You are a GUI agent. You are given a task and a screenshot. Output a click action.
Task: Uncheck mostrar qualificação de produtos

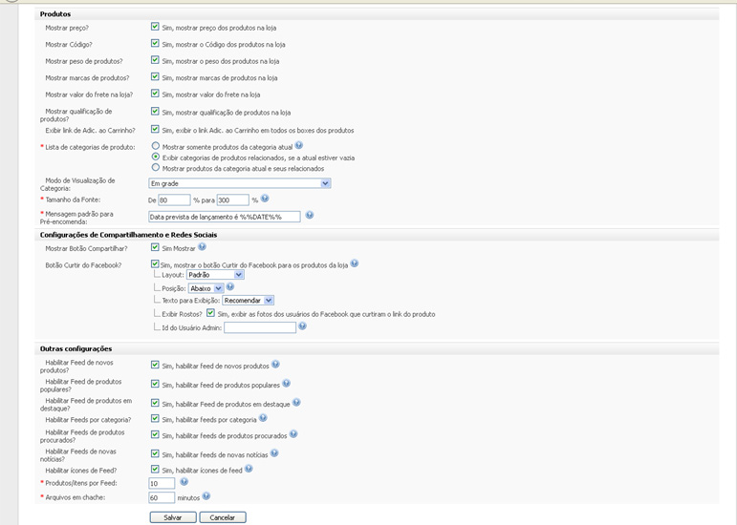point(155,111)
